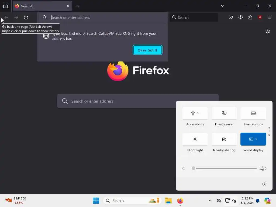Switch to the New Tab tab
The height and width of the screenshot is (207, 276).
pyautogui.click(x=42, y=6)
